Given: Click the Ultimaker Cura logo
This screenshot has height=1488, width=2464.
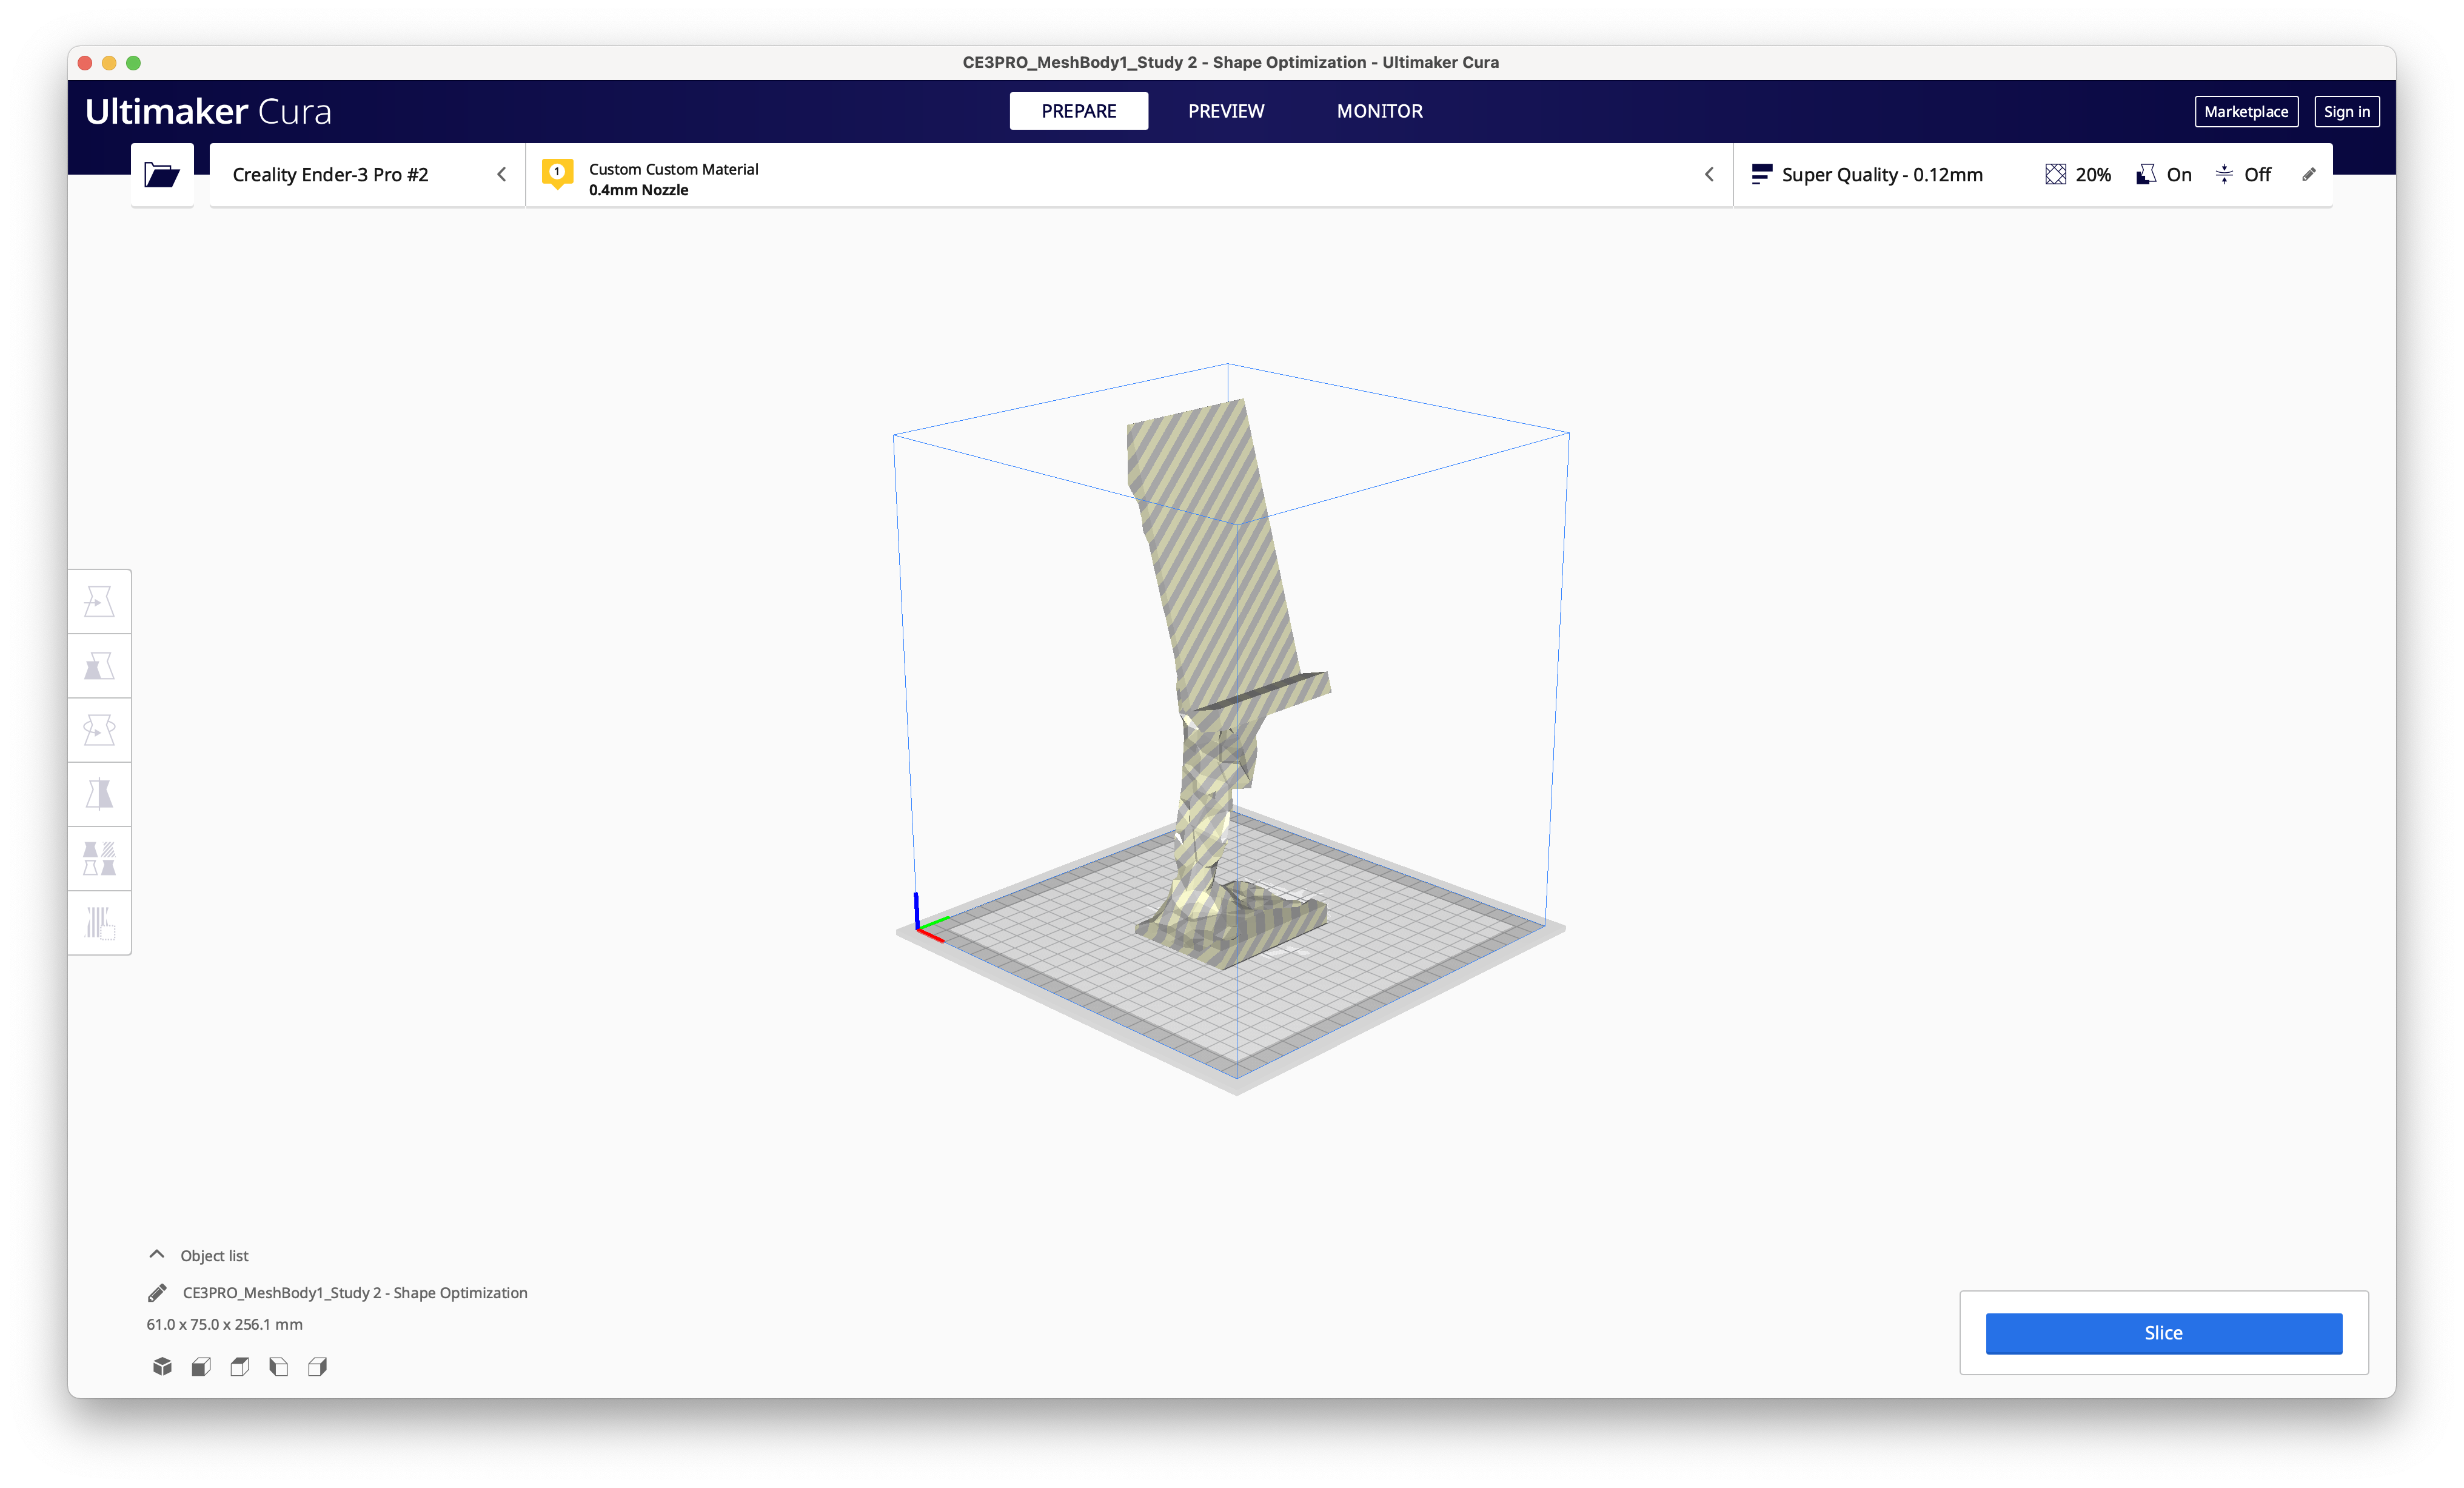Looking at the screenshot, I should click(208, 111).
